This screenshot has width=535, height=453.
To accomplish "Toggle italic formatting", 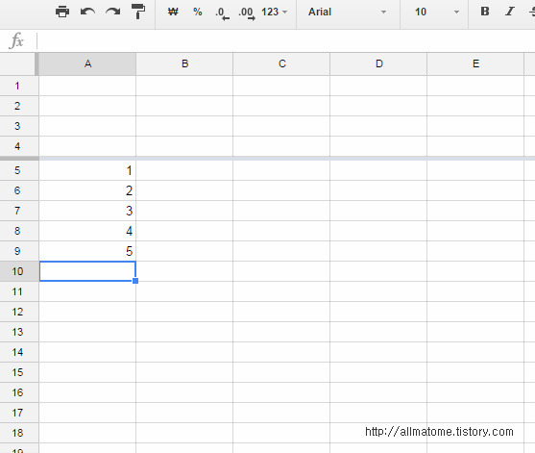I will tap(510, 12).
